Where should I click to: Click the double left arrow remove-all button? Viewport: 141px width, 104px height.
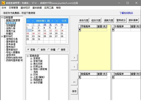(74, 82)
